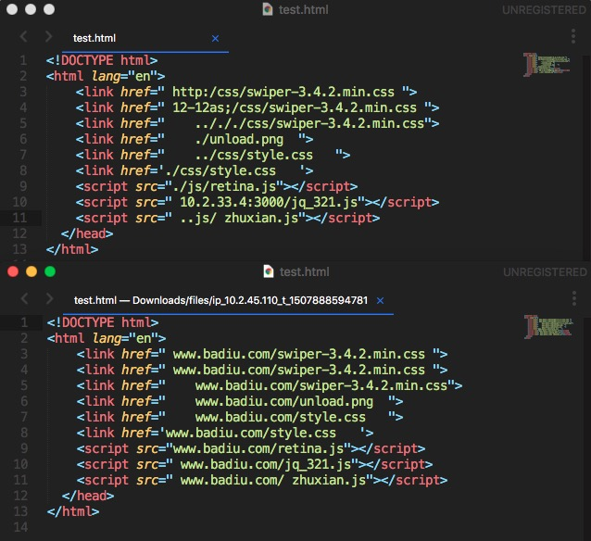Click line with ../././css/swiper-3.4.2.min.css
591x541 pixels.
coord(258,123)
